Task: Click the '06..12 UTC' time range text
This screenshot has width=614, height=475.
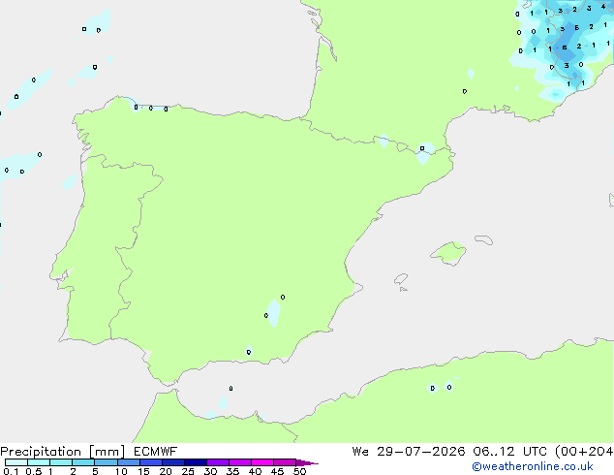Action: pyautogui.click(x=509, y=452)
